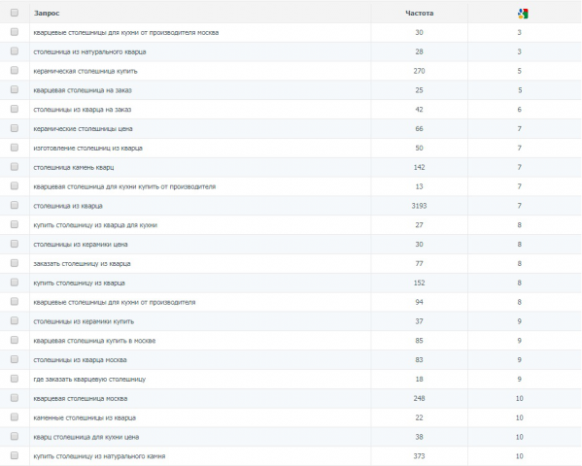Tick checkbox for 'кварцевая столешница на заказ'

[15, 89]
